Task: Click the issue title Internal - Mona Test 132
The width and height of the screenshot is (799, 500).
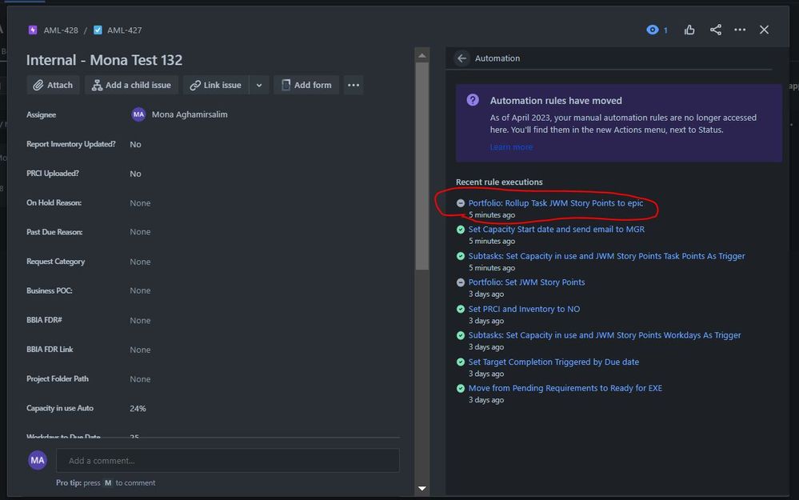Action: [105, 60]
